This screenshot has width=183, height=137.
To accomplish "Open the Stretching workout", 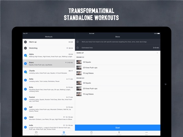I will pos(49,48).
